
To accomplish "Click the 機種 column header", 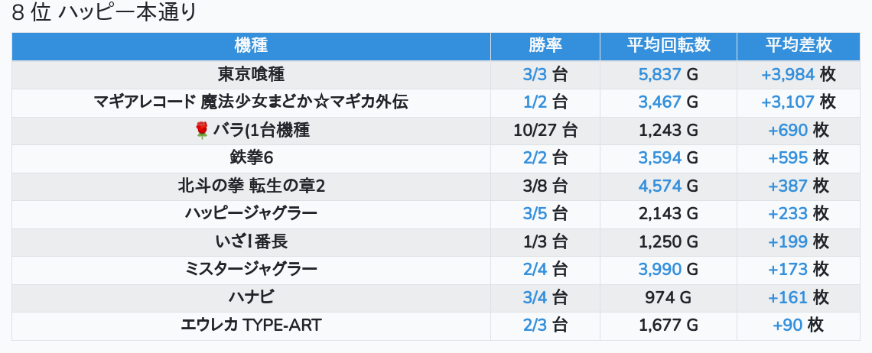I will [251, 46].
